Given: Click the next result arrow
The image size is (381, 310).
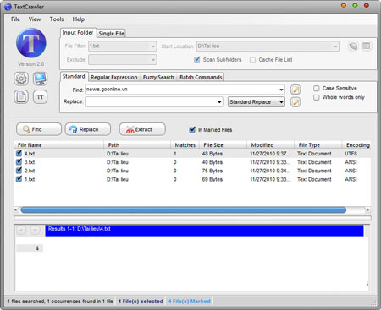Looking at the screenshot, I should (35, 231).
